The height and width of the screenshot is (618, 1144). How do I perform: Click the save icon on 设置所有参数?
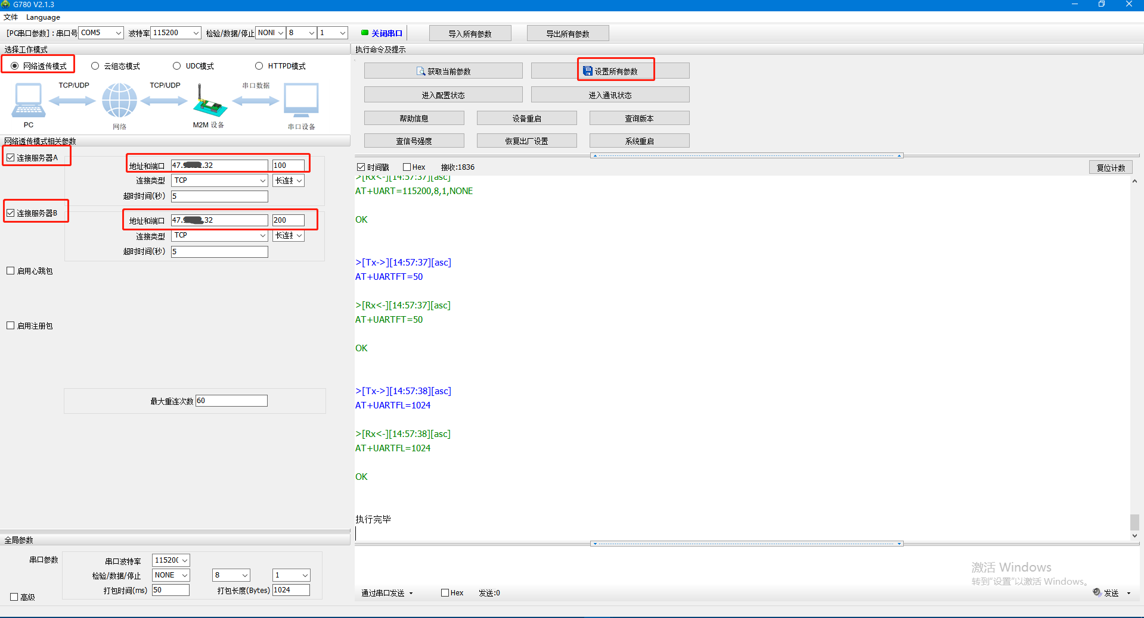click(x=588, y=71)
